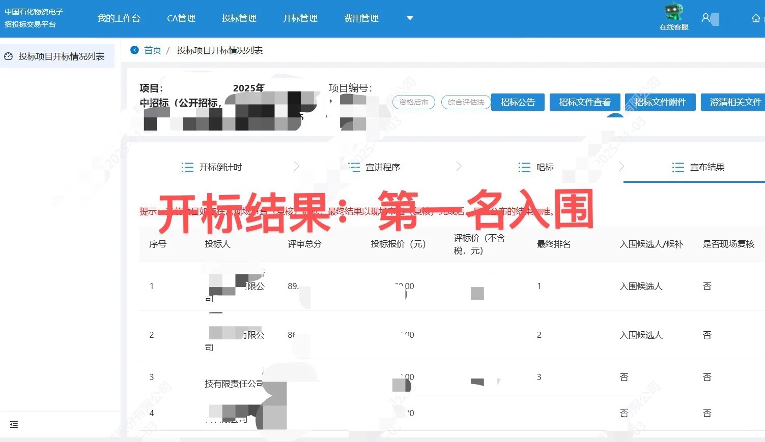Click the user account person icon
This screenshot has height=442, width=765.
click(705, 18)
